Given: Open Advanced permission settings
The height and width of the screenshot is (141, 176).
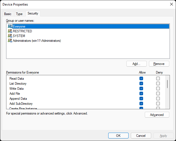Looking at the screenshot, I should click(157, 115).
